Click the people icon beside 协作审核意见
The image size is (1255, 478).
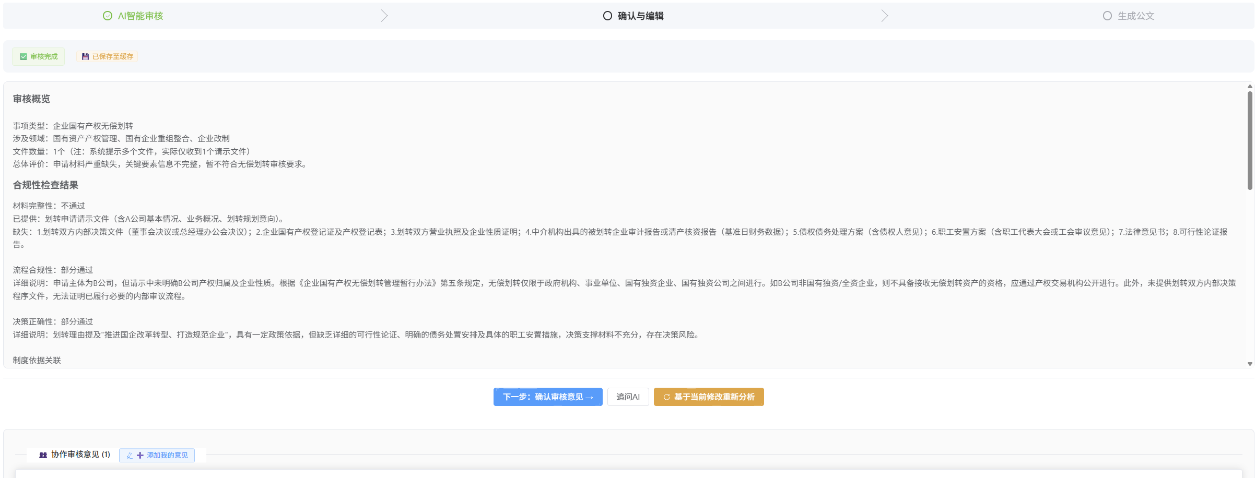tap(43, 455)
